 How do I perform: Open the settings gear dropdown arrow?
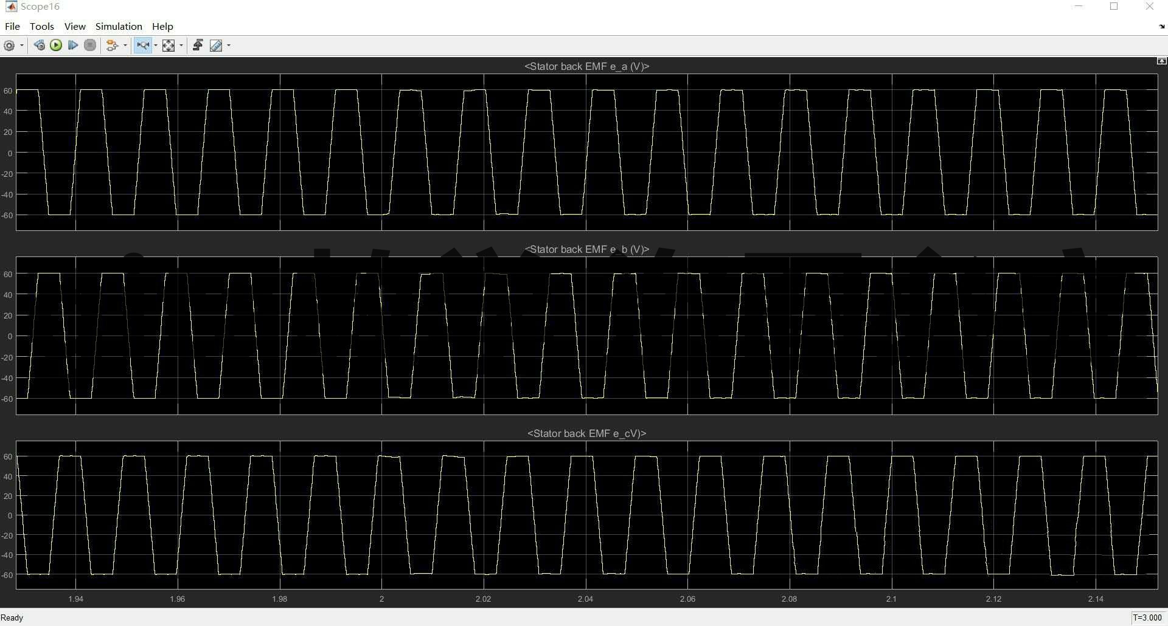pos(21,45)
